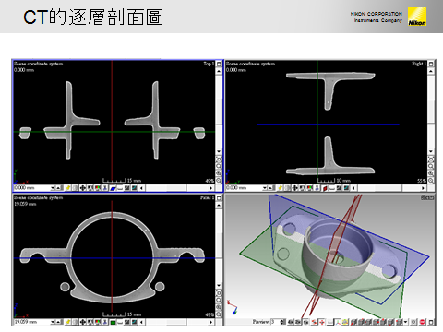Click the blue slice-plane icon in Top view toolbar

[113, 188]
